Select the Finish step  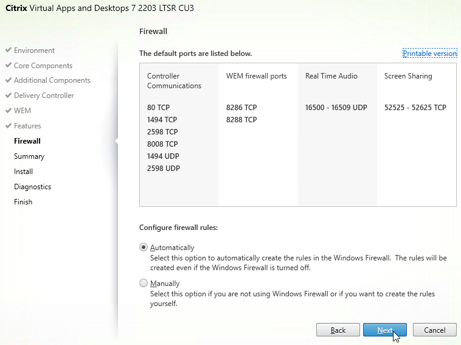point(23,202)
